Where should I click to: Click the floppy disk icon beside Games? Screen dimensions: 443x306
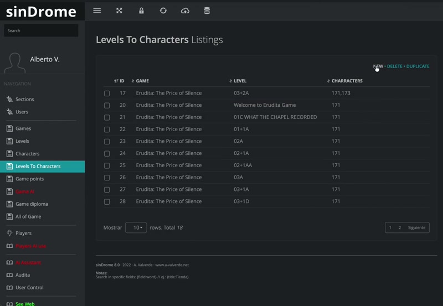(x=9, y=128)
